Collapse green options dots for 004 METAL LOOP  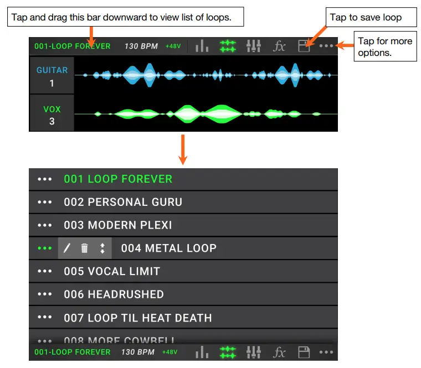click(x=44, y=248)
